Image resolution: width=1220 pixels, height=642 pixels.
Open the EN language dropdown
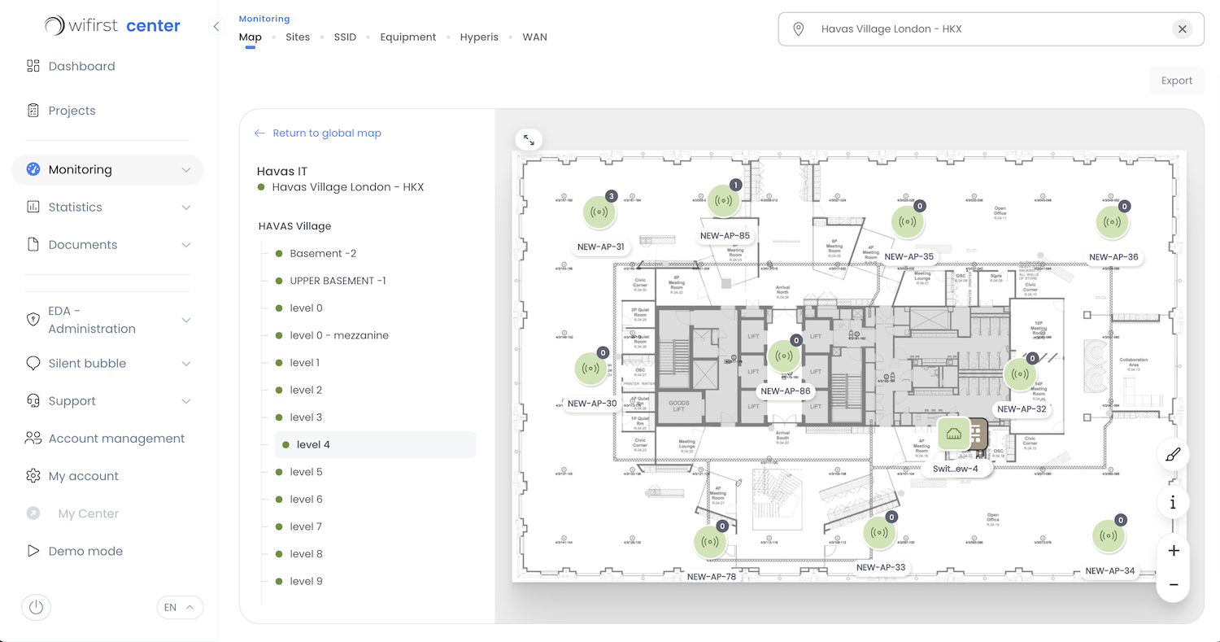180,607
